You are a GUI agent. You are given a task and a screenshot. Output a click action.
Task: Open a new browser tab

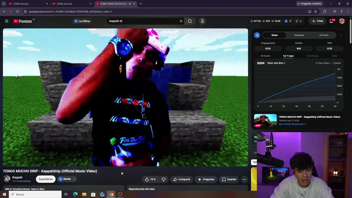[141, 4]
